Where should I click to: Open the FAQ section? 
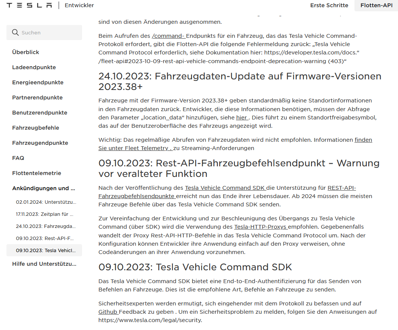coord(18,158)
